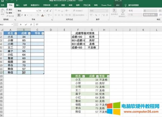The height and width of the screenshot is (117, 162).
Task: Switch to the 插入 (Insert) ribbon tab
Action: [x=18, y=5]
